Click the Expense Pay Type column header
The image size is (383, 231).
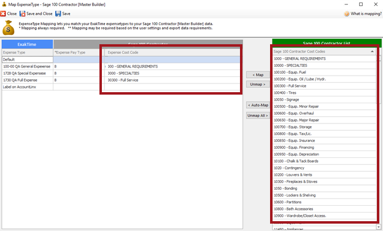click(x=77, y=53)
